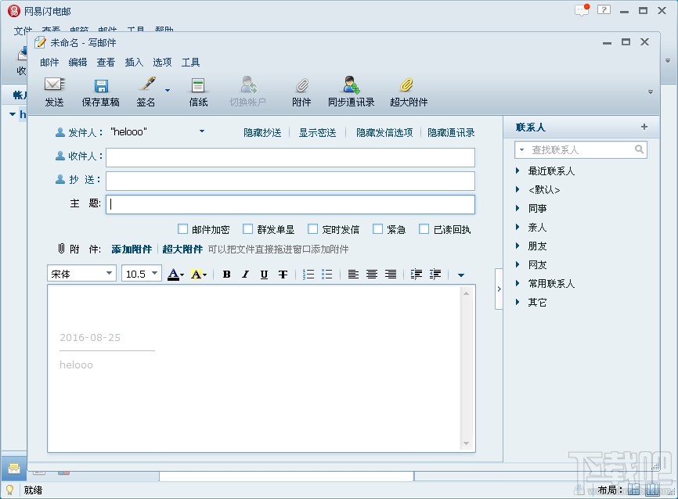678x499 pixels.
Task: Tick the 已读回执 checkbox
Action: point(424,228)
